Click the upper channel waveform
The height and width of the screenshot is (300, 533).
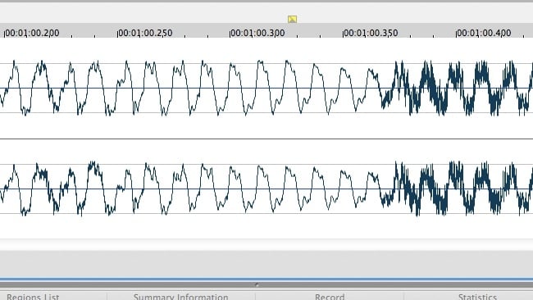coord(266,88)
